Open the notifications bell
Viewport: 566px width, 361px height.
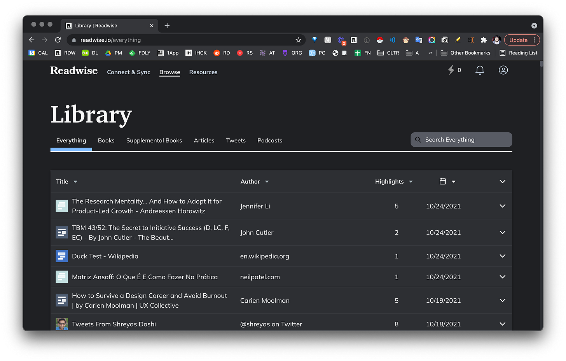click(480, 70)
